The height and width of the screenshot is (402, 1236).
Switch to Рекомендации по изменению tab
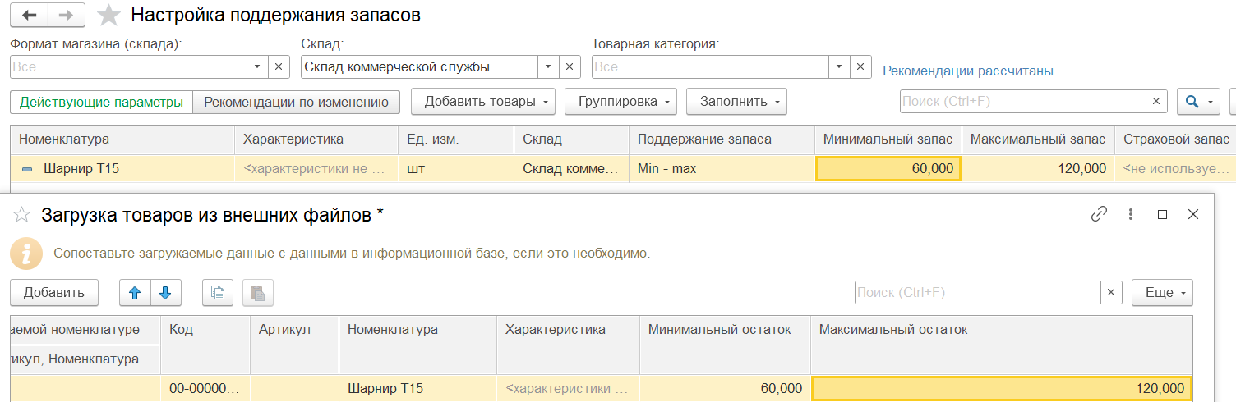pos(296,102)
